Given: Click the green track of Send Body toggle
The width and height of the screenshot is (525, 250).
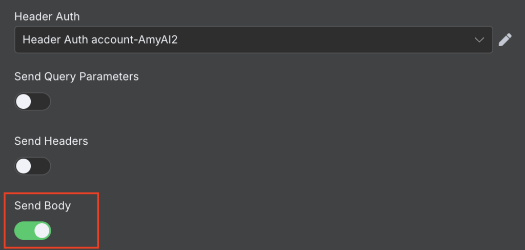Looking at the screenshot, I should (24, 230).
